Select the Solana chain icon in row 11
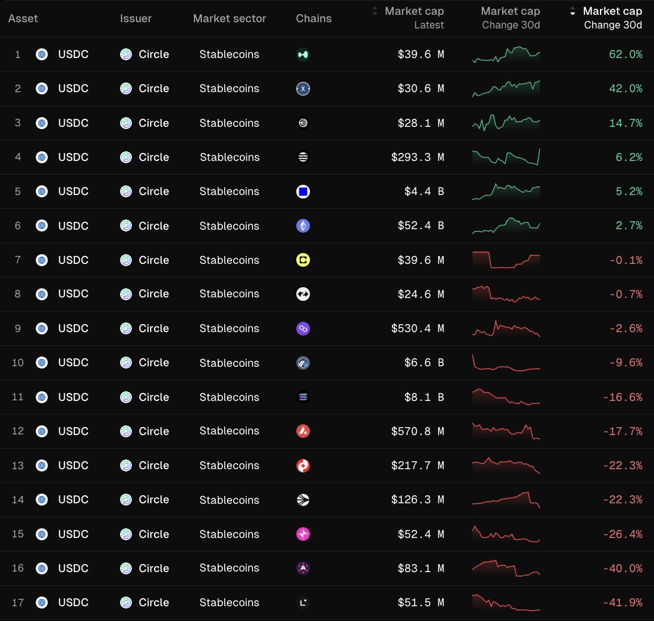 (303, 397)
